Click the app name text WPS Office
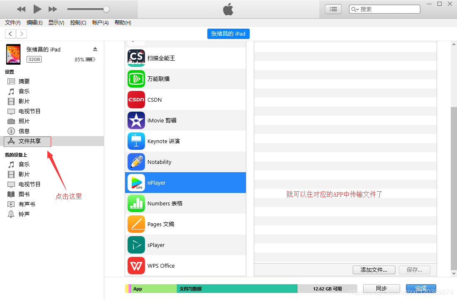Image resolution: width=457 pixels, height=300 pixels. pyautogui.click(x=161, y=266)
